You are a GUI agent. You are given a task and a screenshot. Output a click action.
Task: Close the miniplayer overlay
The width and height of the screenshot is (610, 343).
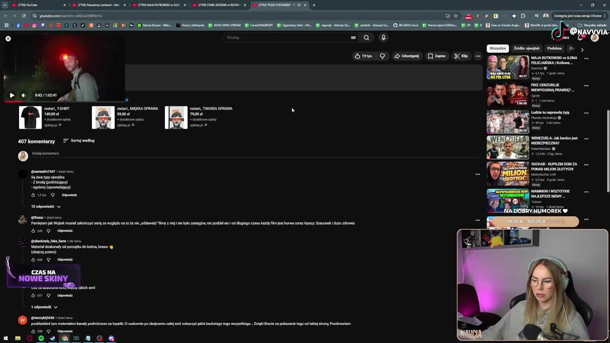8,39
